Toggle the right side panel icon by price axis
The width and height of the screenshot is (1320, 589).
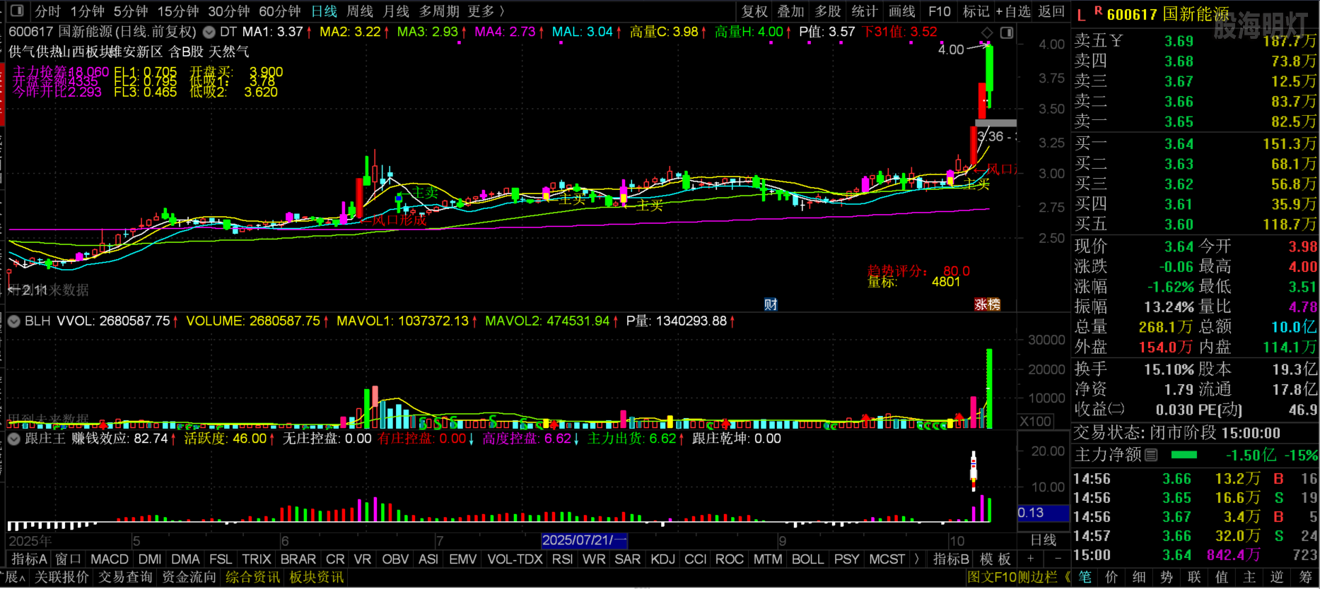[1007, 32]
